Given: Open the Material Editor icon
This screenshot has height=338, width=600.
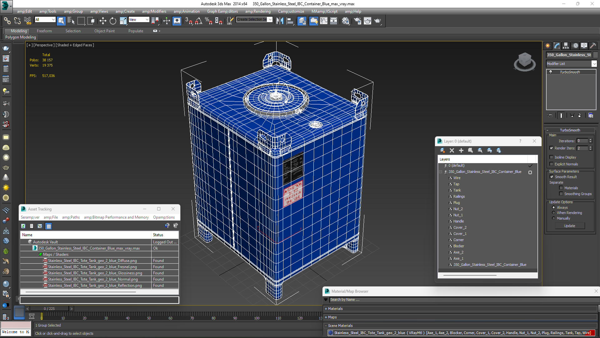Looking at the screenshot, I should point(346,21).
